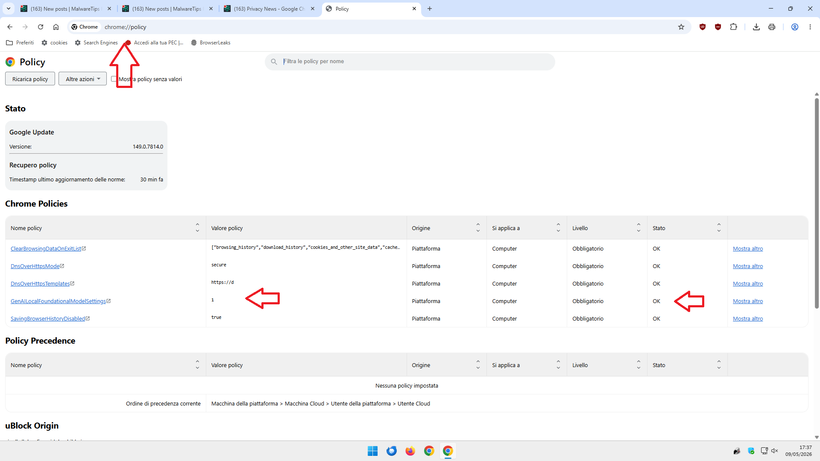
Task: Reload the page with the refresh icon
Action: 41,27
